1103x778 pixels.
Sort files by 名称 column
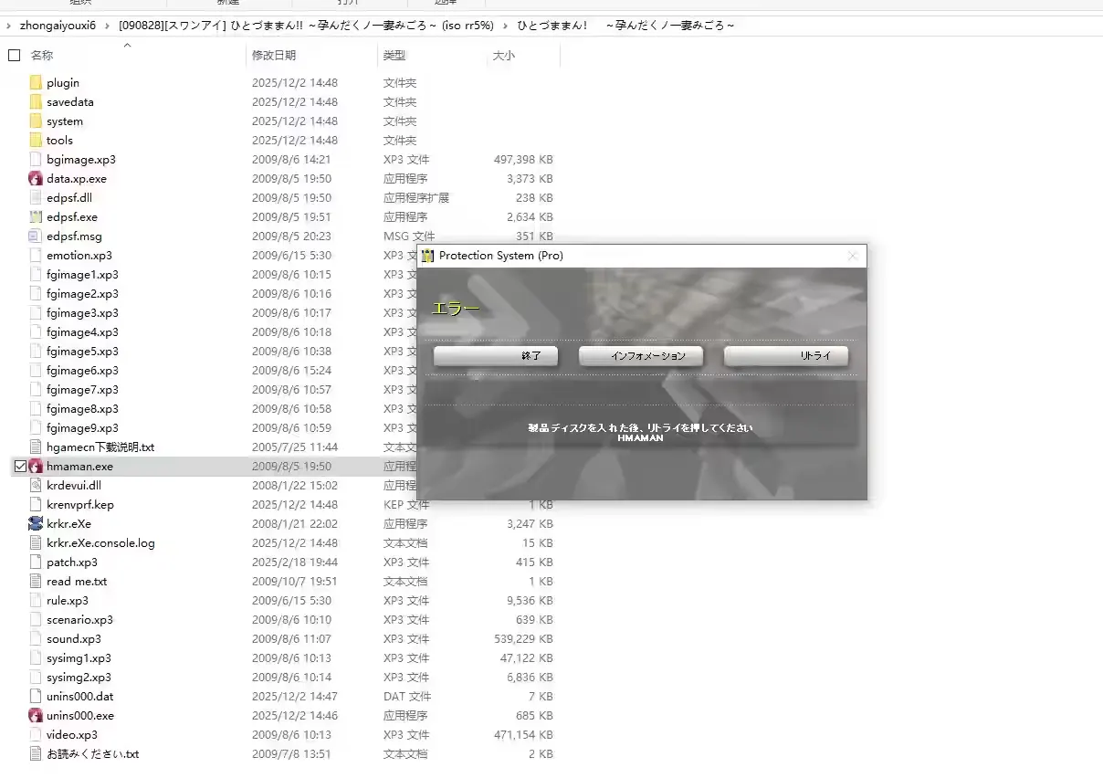pyautogui.click(x=42, y=55)
